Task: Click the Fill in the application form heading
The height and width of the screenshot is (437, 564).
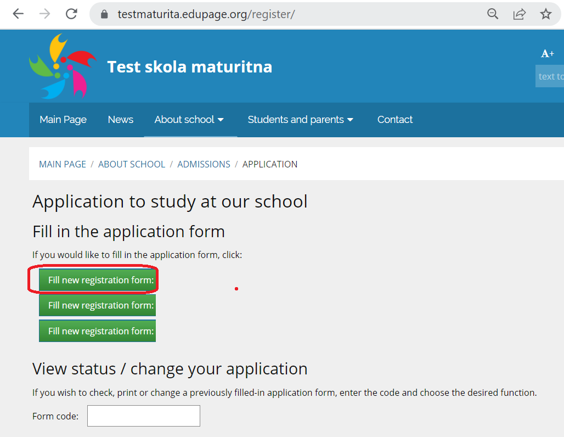Action: pos(128,232)
